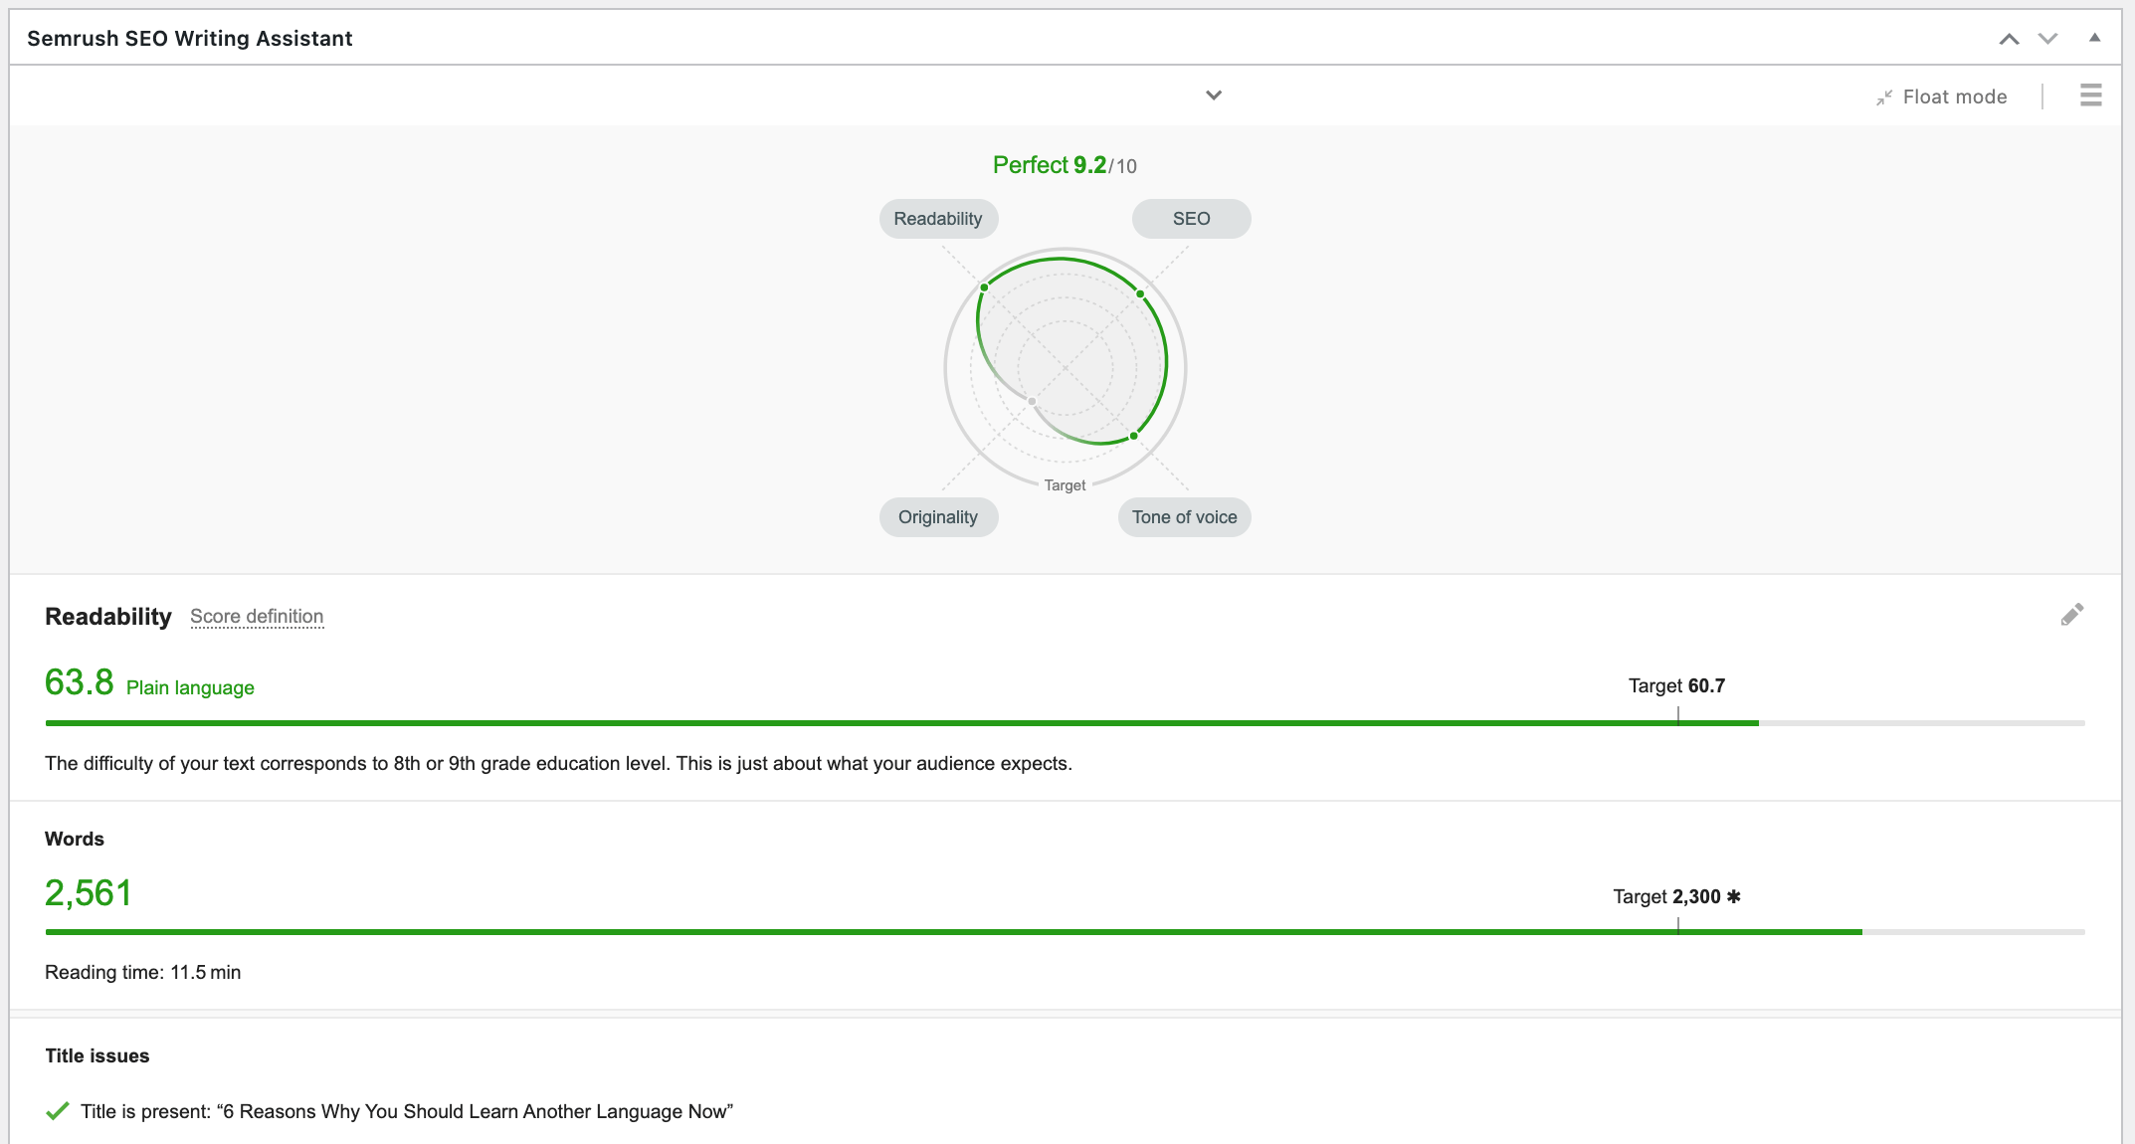Select the Tone of voice label
Viewport: 2135px width, 1144px height.
(x=1184, y=517)
